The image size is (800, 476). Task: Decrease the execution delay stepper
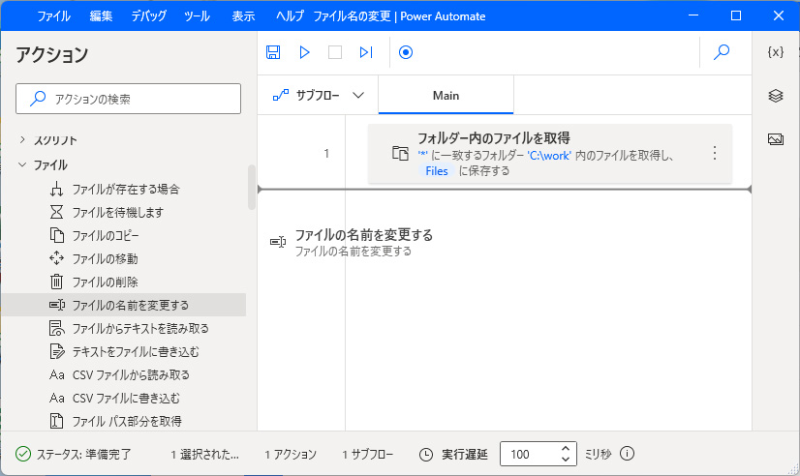566,459
